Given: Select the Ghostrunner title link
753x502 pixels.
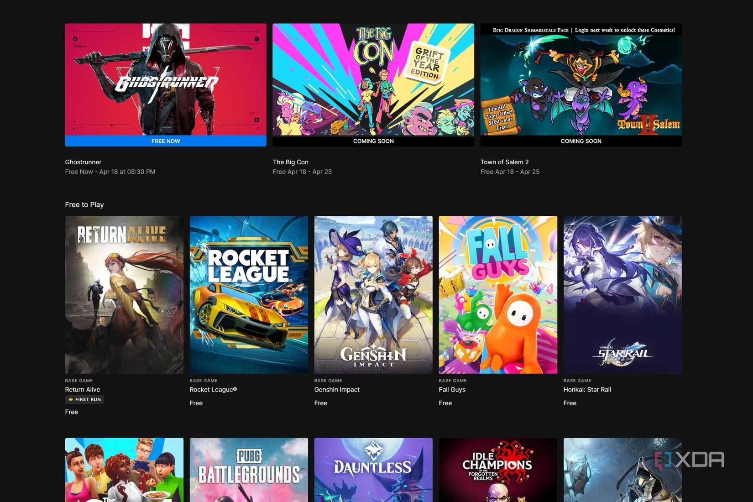Looking at the screenshot, I should [x=83, y=162].
